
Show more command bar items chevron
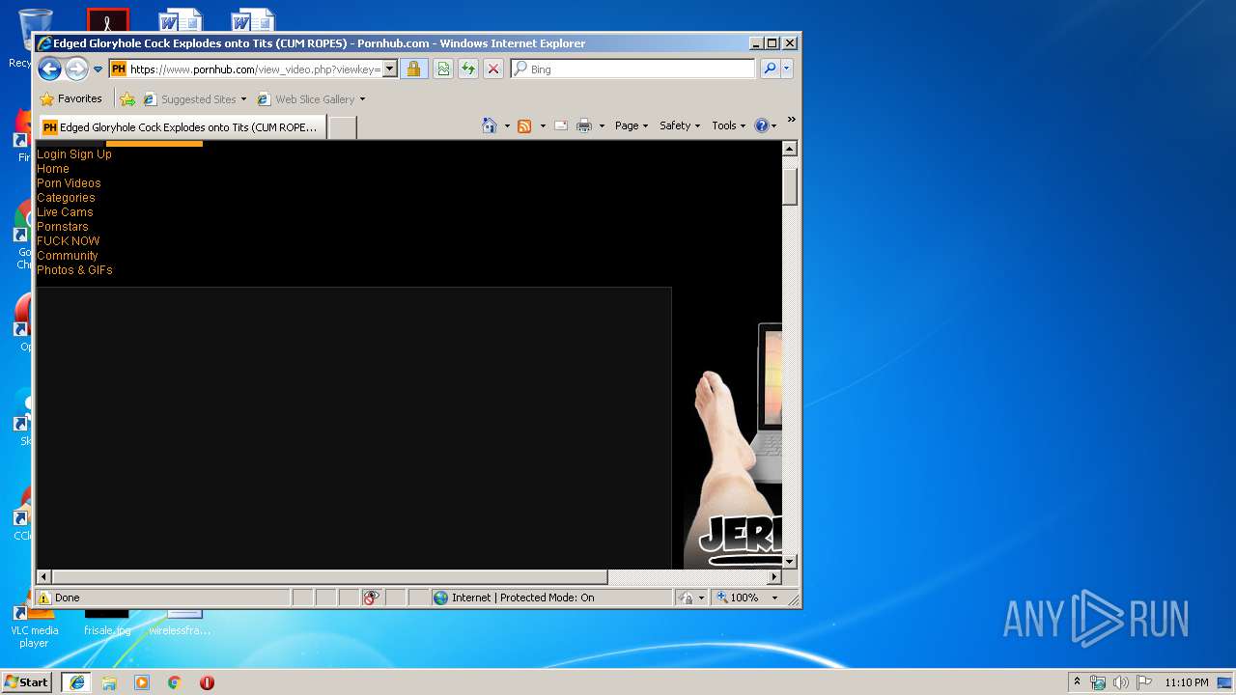(791, 120)
